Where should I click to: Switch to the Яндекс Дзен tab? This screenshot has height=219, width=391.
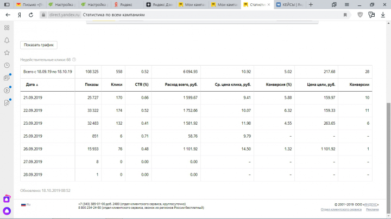160,4
